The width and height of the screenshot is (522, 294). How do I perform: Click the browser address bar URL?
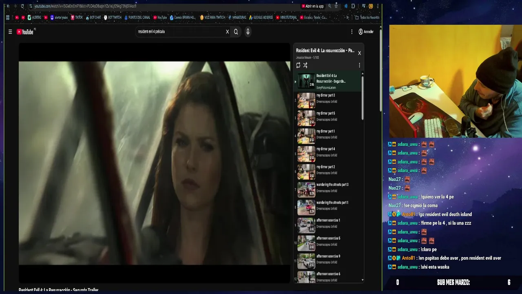(85, 6)
